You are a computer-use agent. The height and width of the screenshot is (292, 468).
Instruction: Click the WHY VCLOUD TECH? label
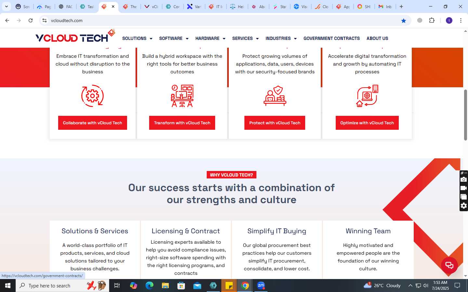point(231,175)
